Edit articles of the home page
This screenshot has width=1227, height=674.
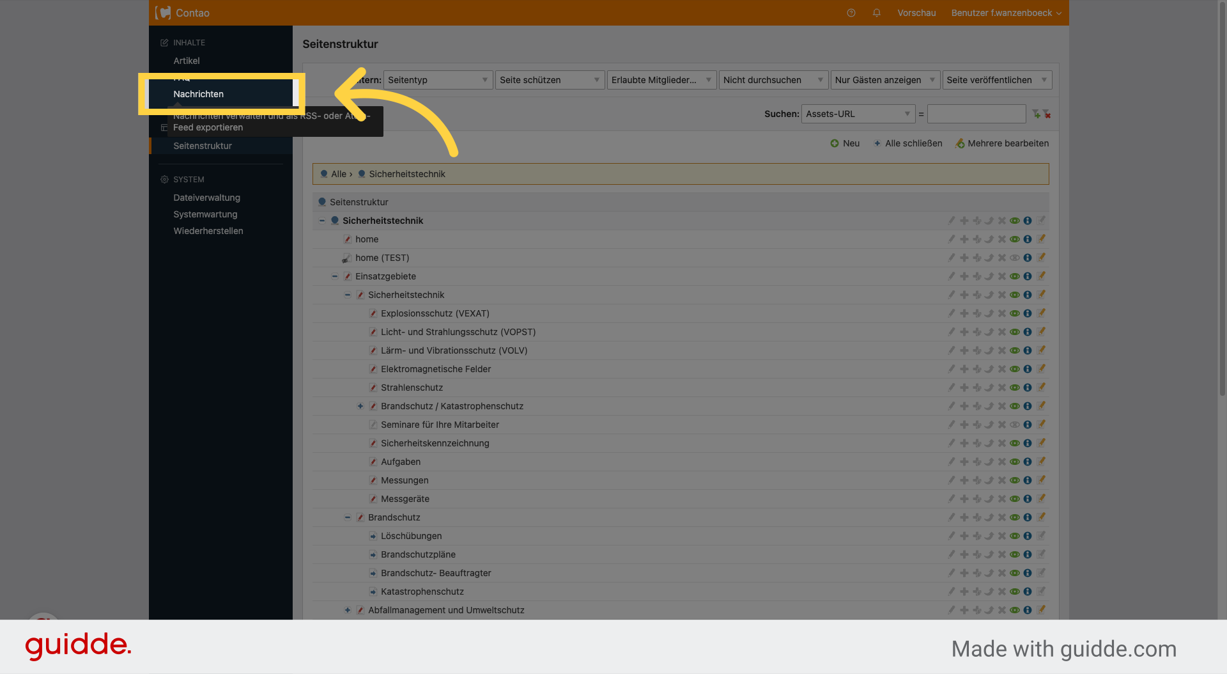coord(1041,239)
